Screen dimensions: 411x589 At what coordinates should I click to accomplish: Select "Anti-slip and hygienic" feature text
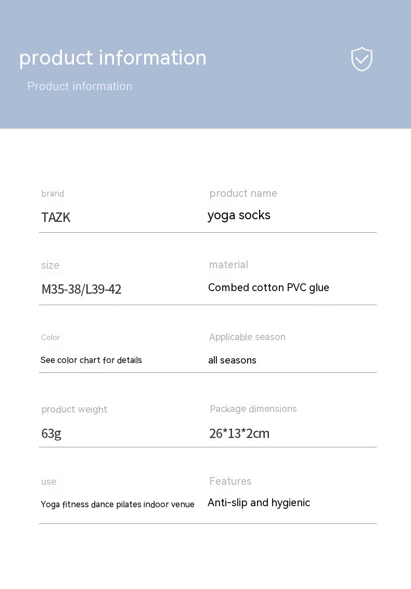[x=259, y=503]
